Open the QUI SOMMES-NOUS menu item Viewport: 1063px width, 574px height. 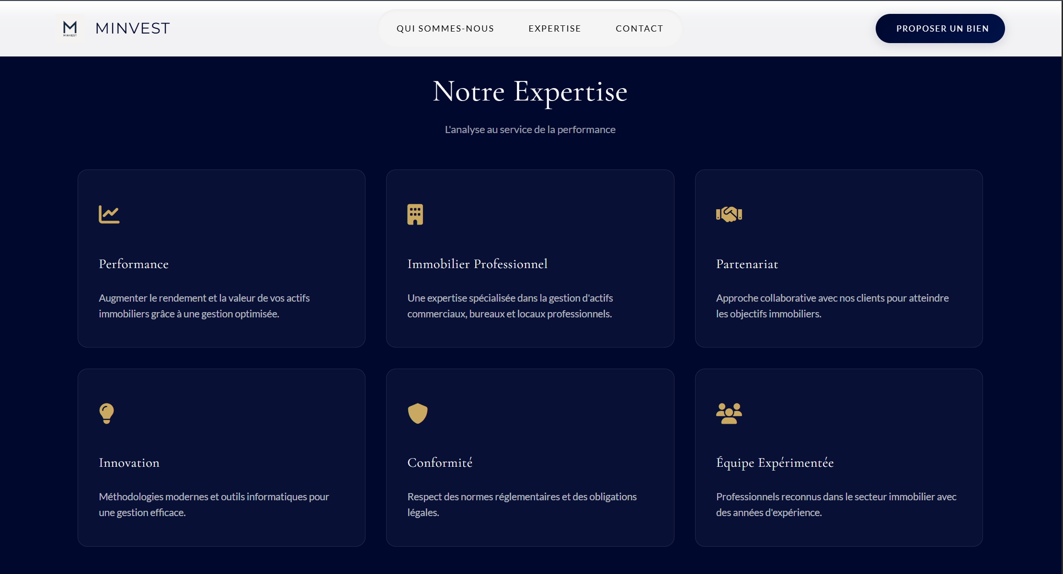coord(446,28)
